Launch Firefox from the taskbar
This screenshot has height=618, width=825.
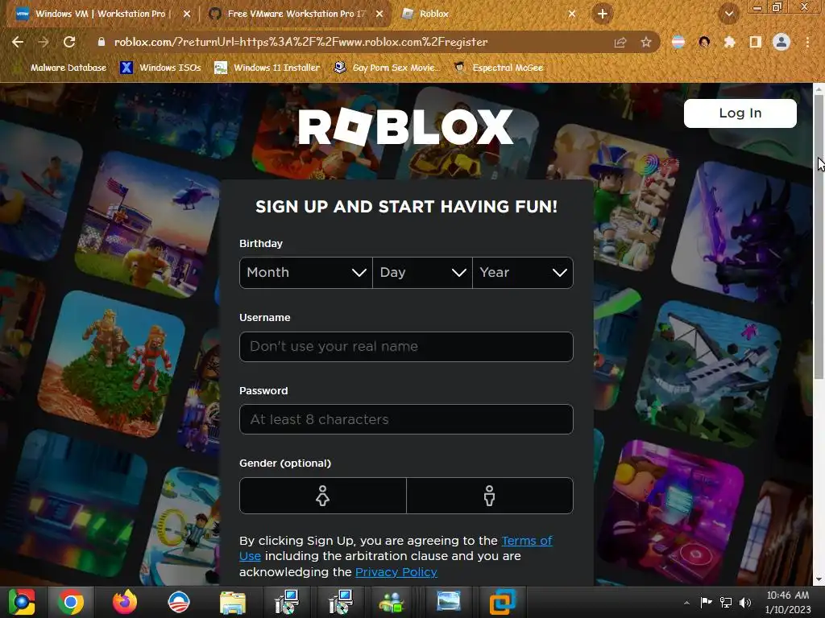click(125, 602)
